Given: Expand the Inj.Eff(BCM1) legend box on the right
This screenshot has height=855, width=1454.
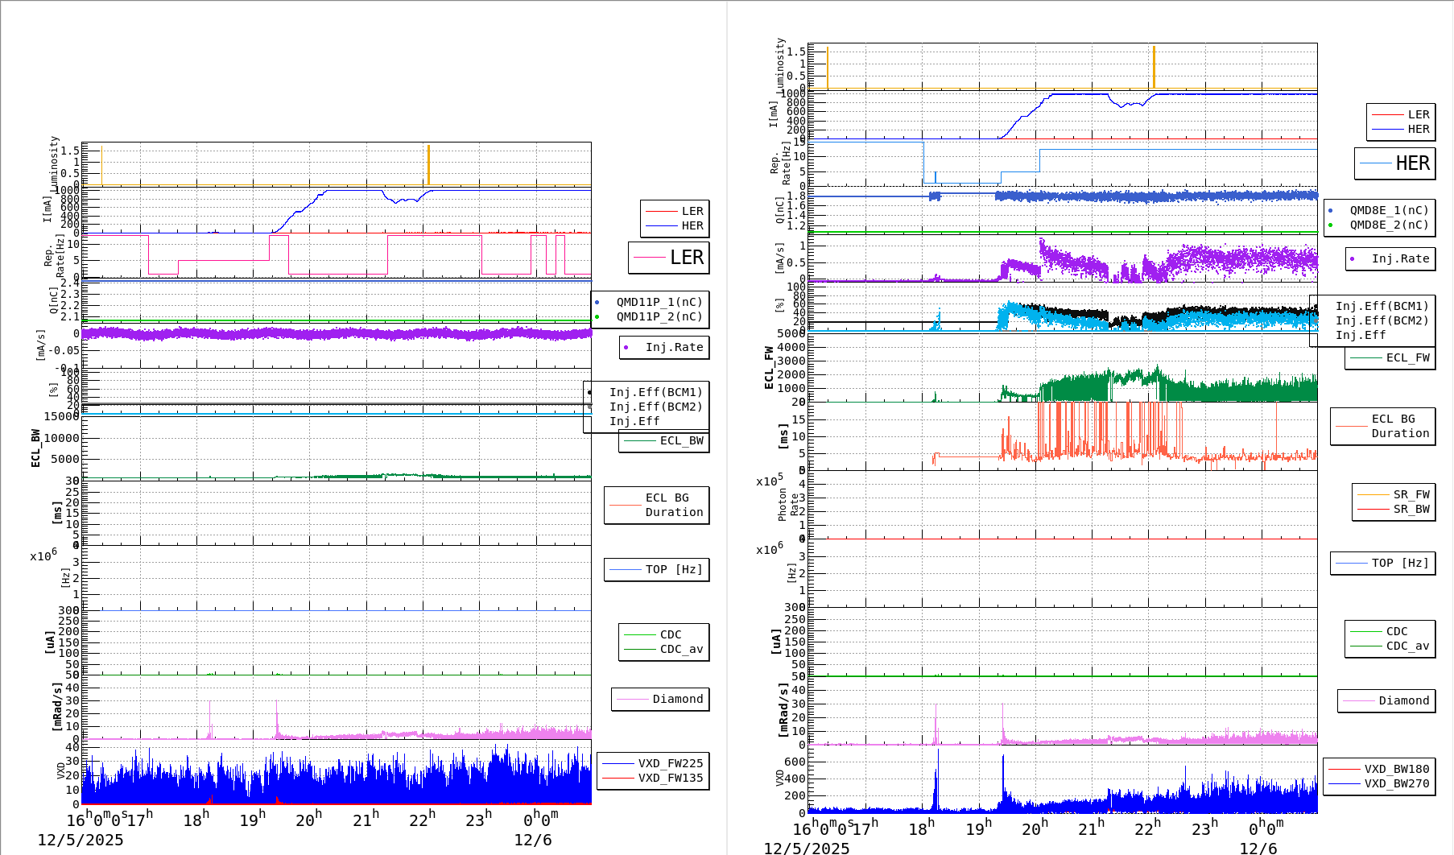Looking at the screenshot, I should point(1380,306).
